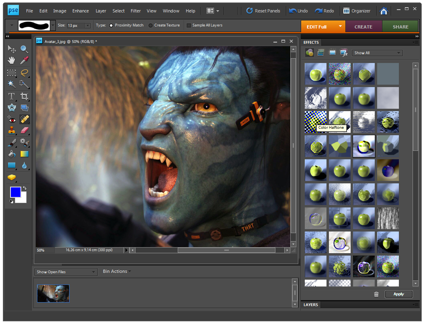Select the Spot Healing Brush tool
423x325 pixels.
[x=24, y=119]
